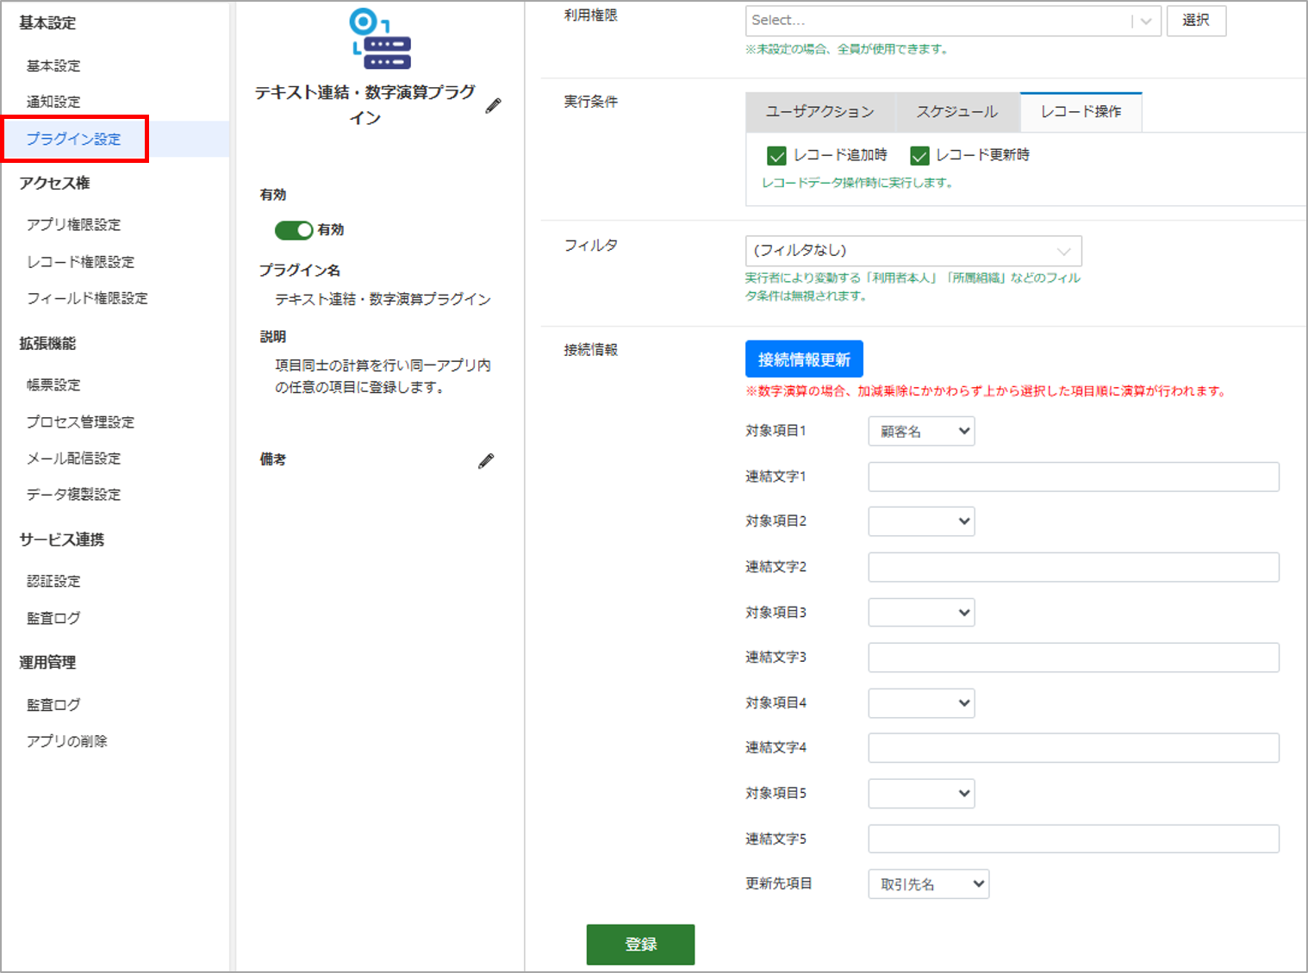Open 通知設定 in the sidebar
The height and width of the screenshot is (973, 1308).
[x=53, y=102]
